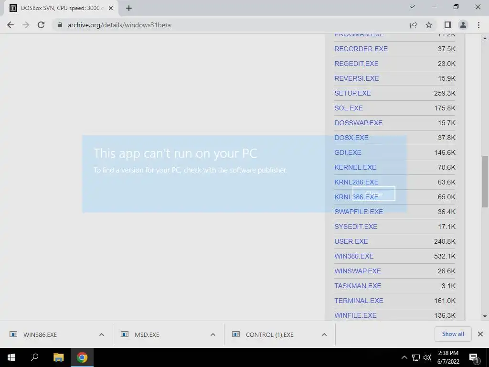The height and width of the screenshot is (367, 489).
Task: Reload the archive.org page
Action: (41, 25)
